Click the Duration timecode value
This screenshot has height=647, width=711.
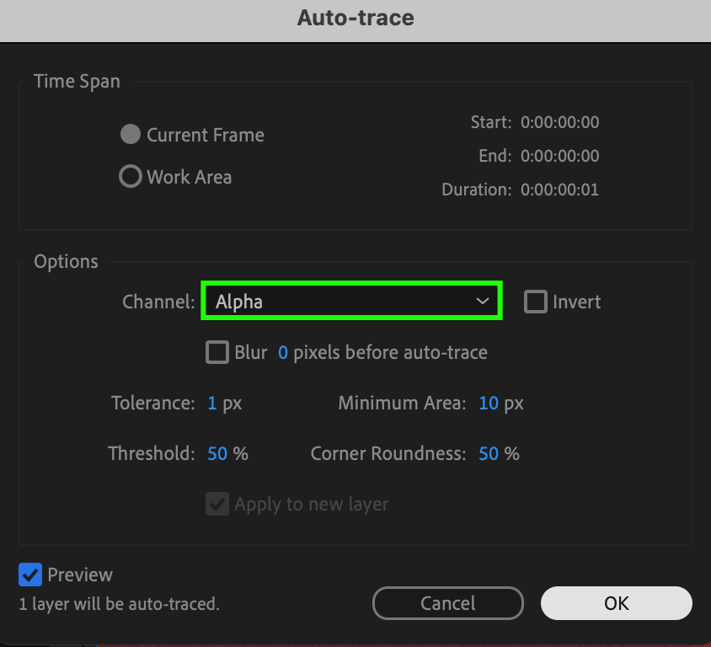(x=559, y=190)
